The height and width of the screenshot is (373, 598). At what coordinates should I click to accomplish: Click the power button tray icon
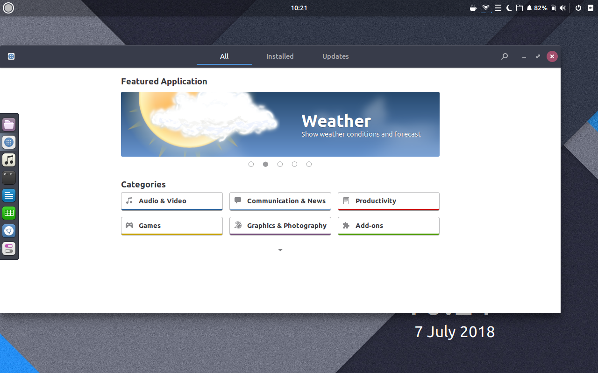click(x=578, y=8)
